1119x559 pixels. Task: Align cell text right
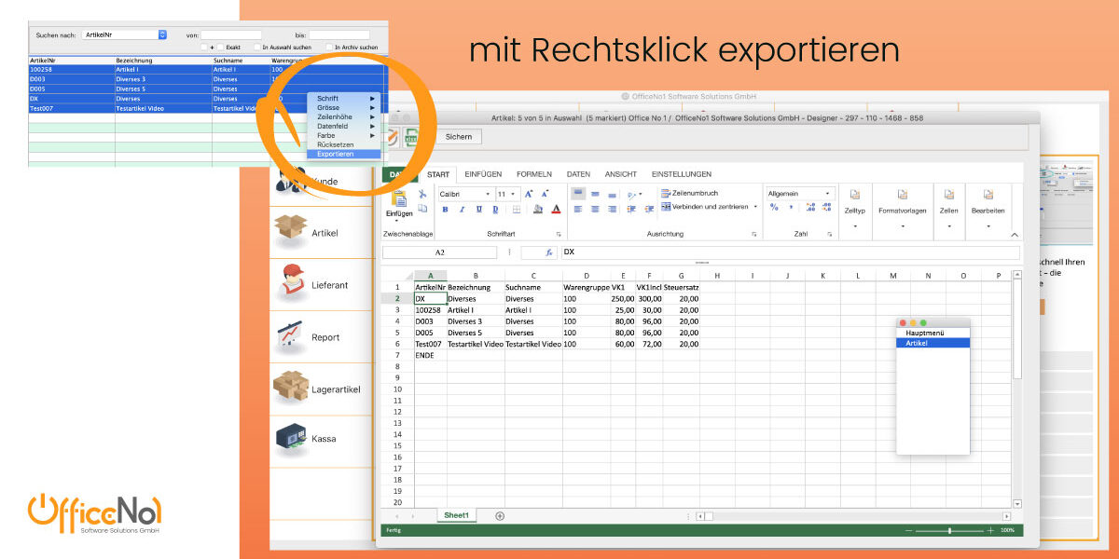[x=612, y=210]
